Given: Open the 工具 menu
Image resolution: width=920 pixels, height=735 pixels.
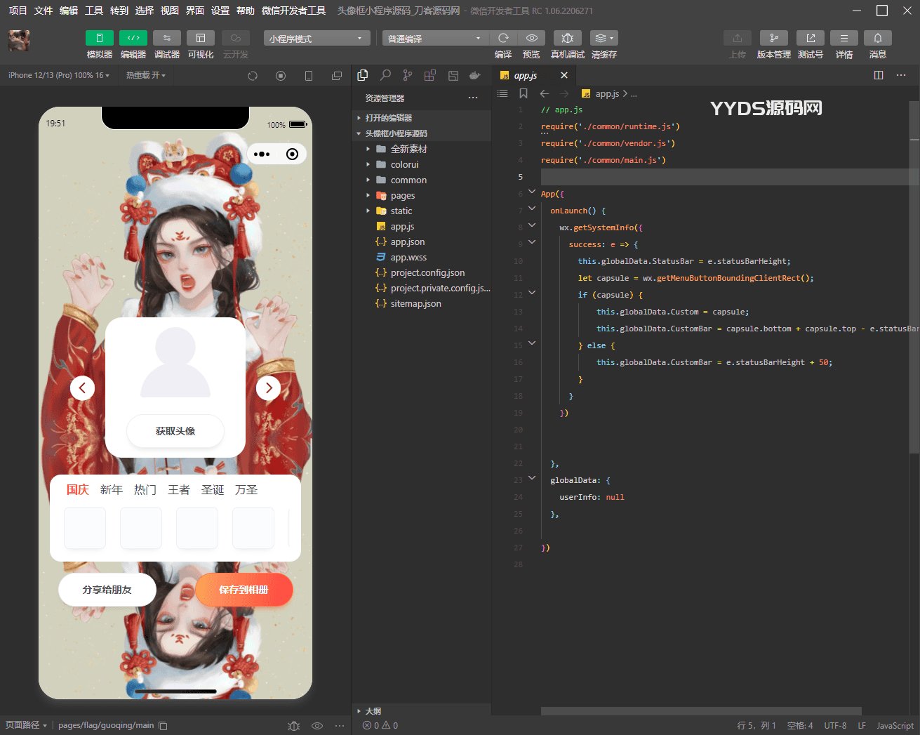Looking at the screenshot, I should 94,11.
